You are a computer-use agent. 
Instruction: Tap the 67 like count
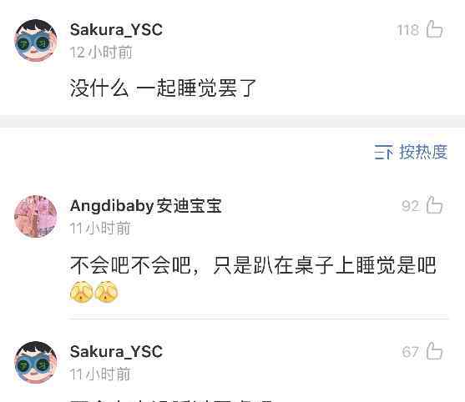click(411, 352)
